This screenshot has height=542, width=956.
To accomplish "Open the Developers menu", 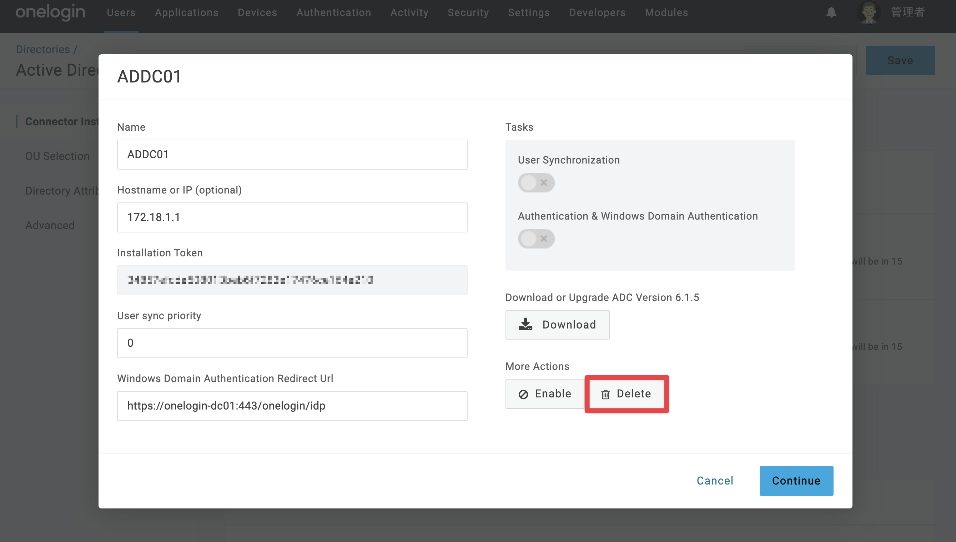I will [597, 12].
